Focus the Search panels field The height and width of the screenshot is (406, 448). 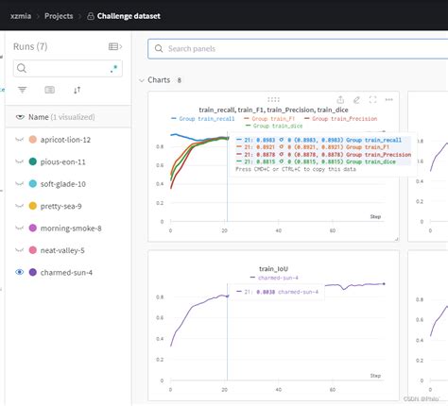click(x=298, y=49)
